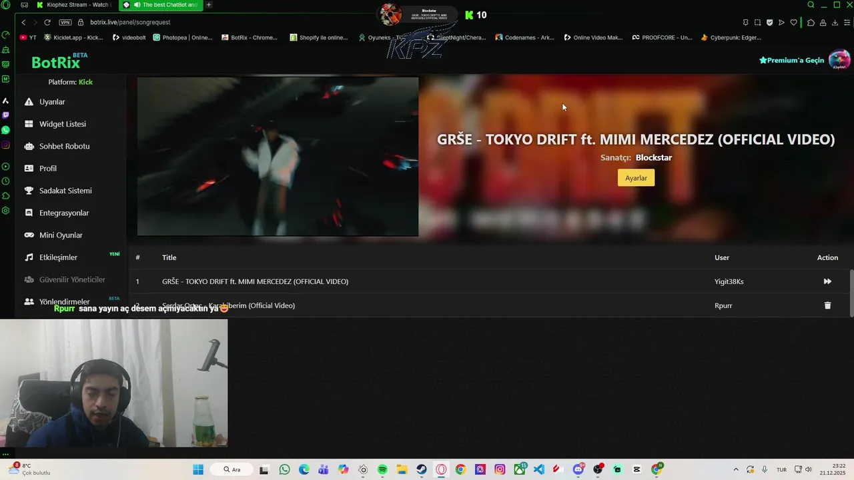The width and height of the screenshot is (854, 480).
Task: Toggle the VPN badge in address bar
Action: coord(65,22)
